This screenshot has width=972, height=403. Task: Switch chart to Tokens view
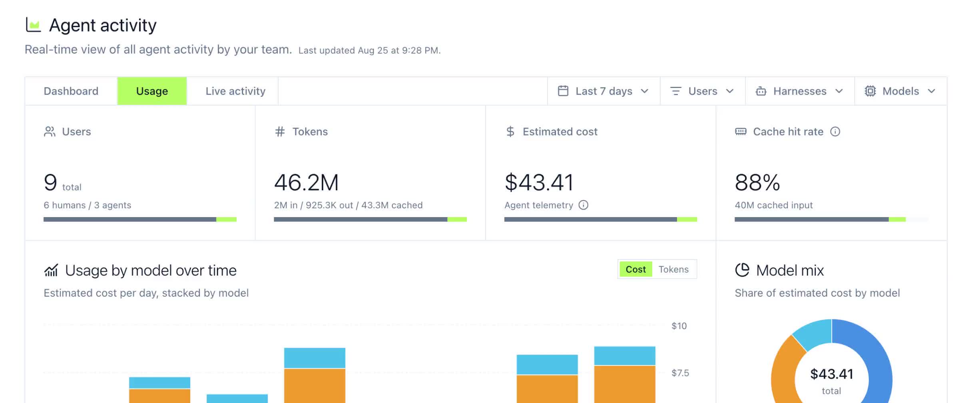(x=673, y=269)
